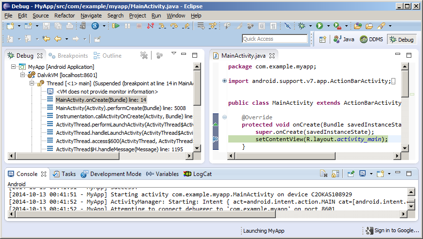Screen dimensions: 423x239
Task: Click the New wizard toolbar icon
Action: 10,26
